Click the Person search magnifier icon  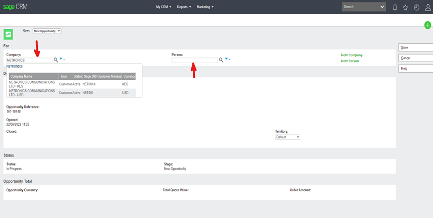pyautogui.click(x=221, y=60)
